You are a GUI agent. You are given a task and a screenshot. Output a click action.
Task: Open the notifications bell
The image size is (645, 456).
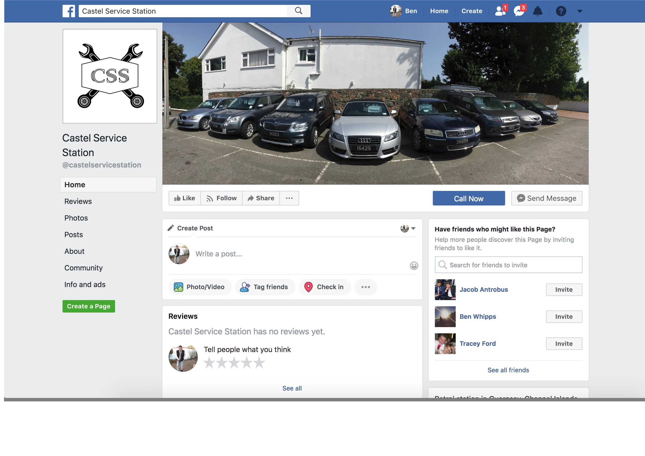pyautogui.click(x=537, y=11)
